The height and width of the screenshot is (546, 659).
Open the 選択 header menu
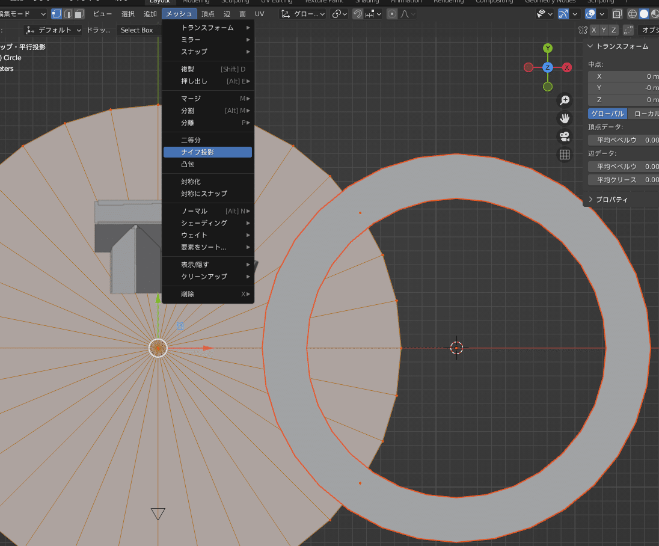point(127,14)
